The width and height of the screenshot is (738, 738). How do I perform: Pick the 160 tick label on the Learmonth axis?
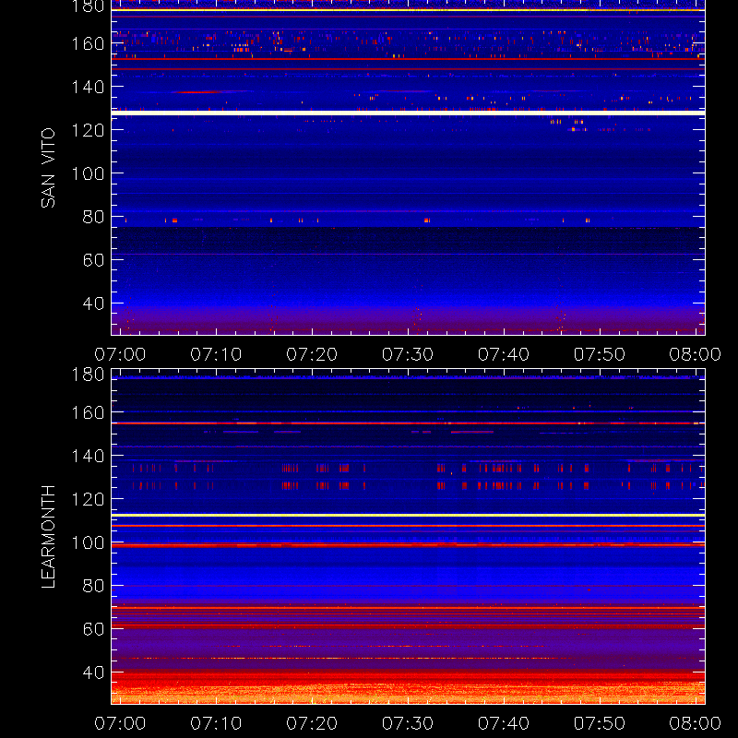coord(88,412)
